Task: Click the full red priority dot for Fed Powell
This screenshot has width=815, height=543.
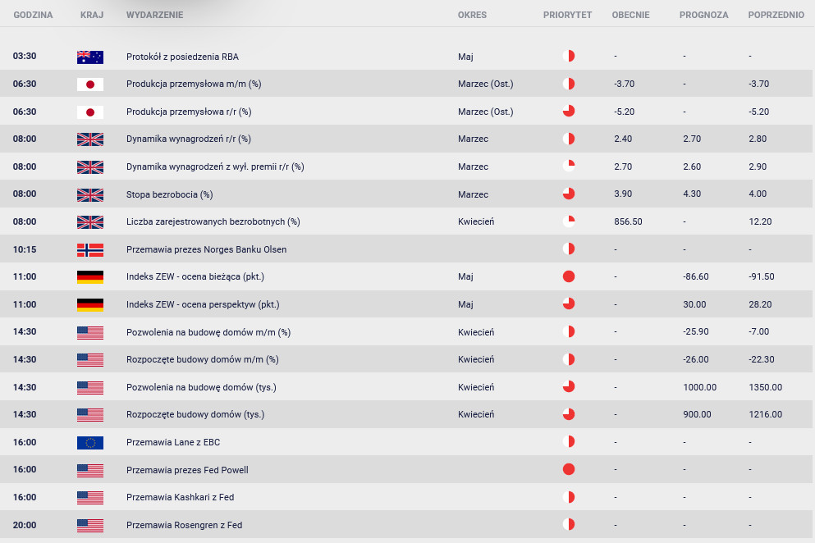Action: coord(569,469)
